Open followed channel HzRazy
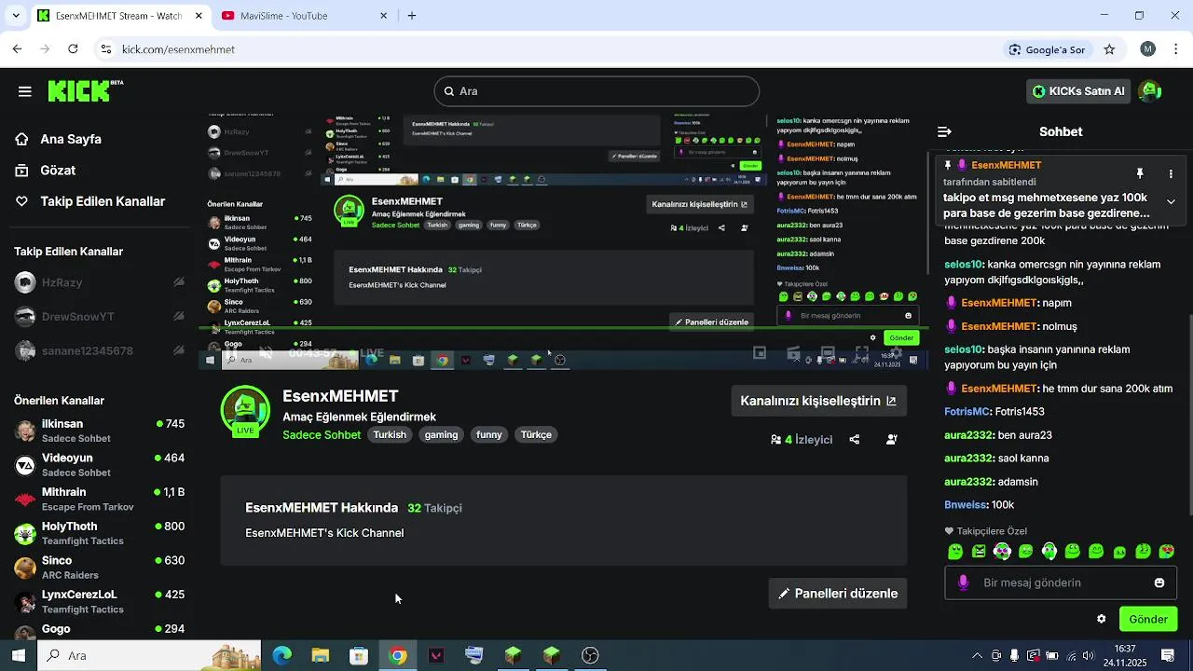The width and height of the screenshot is (1193, 671). point(99,282)
